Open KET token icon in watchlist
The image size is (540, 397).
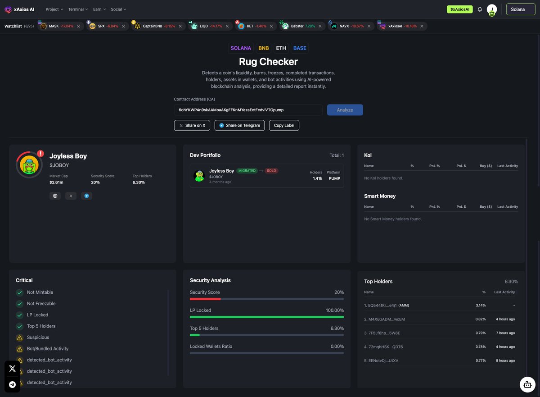click(x=241, y=26)
